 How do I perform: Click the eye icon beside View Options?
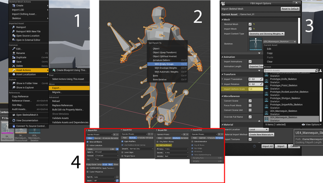coord(303,125)
